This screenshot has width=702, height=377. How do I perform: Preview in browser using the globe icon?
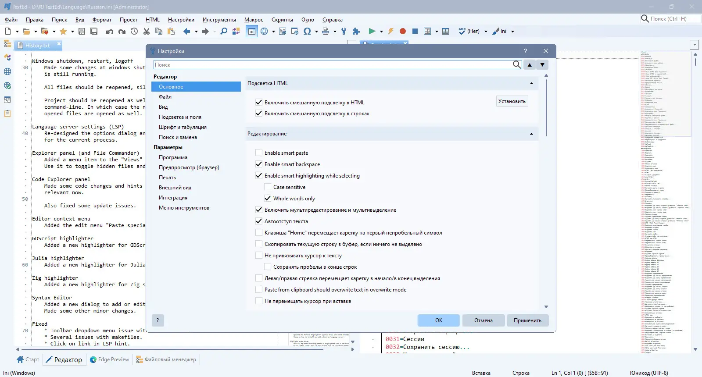click(x=264, y=31)
